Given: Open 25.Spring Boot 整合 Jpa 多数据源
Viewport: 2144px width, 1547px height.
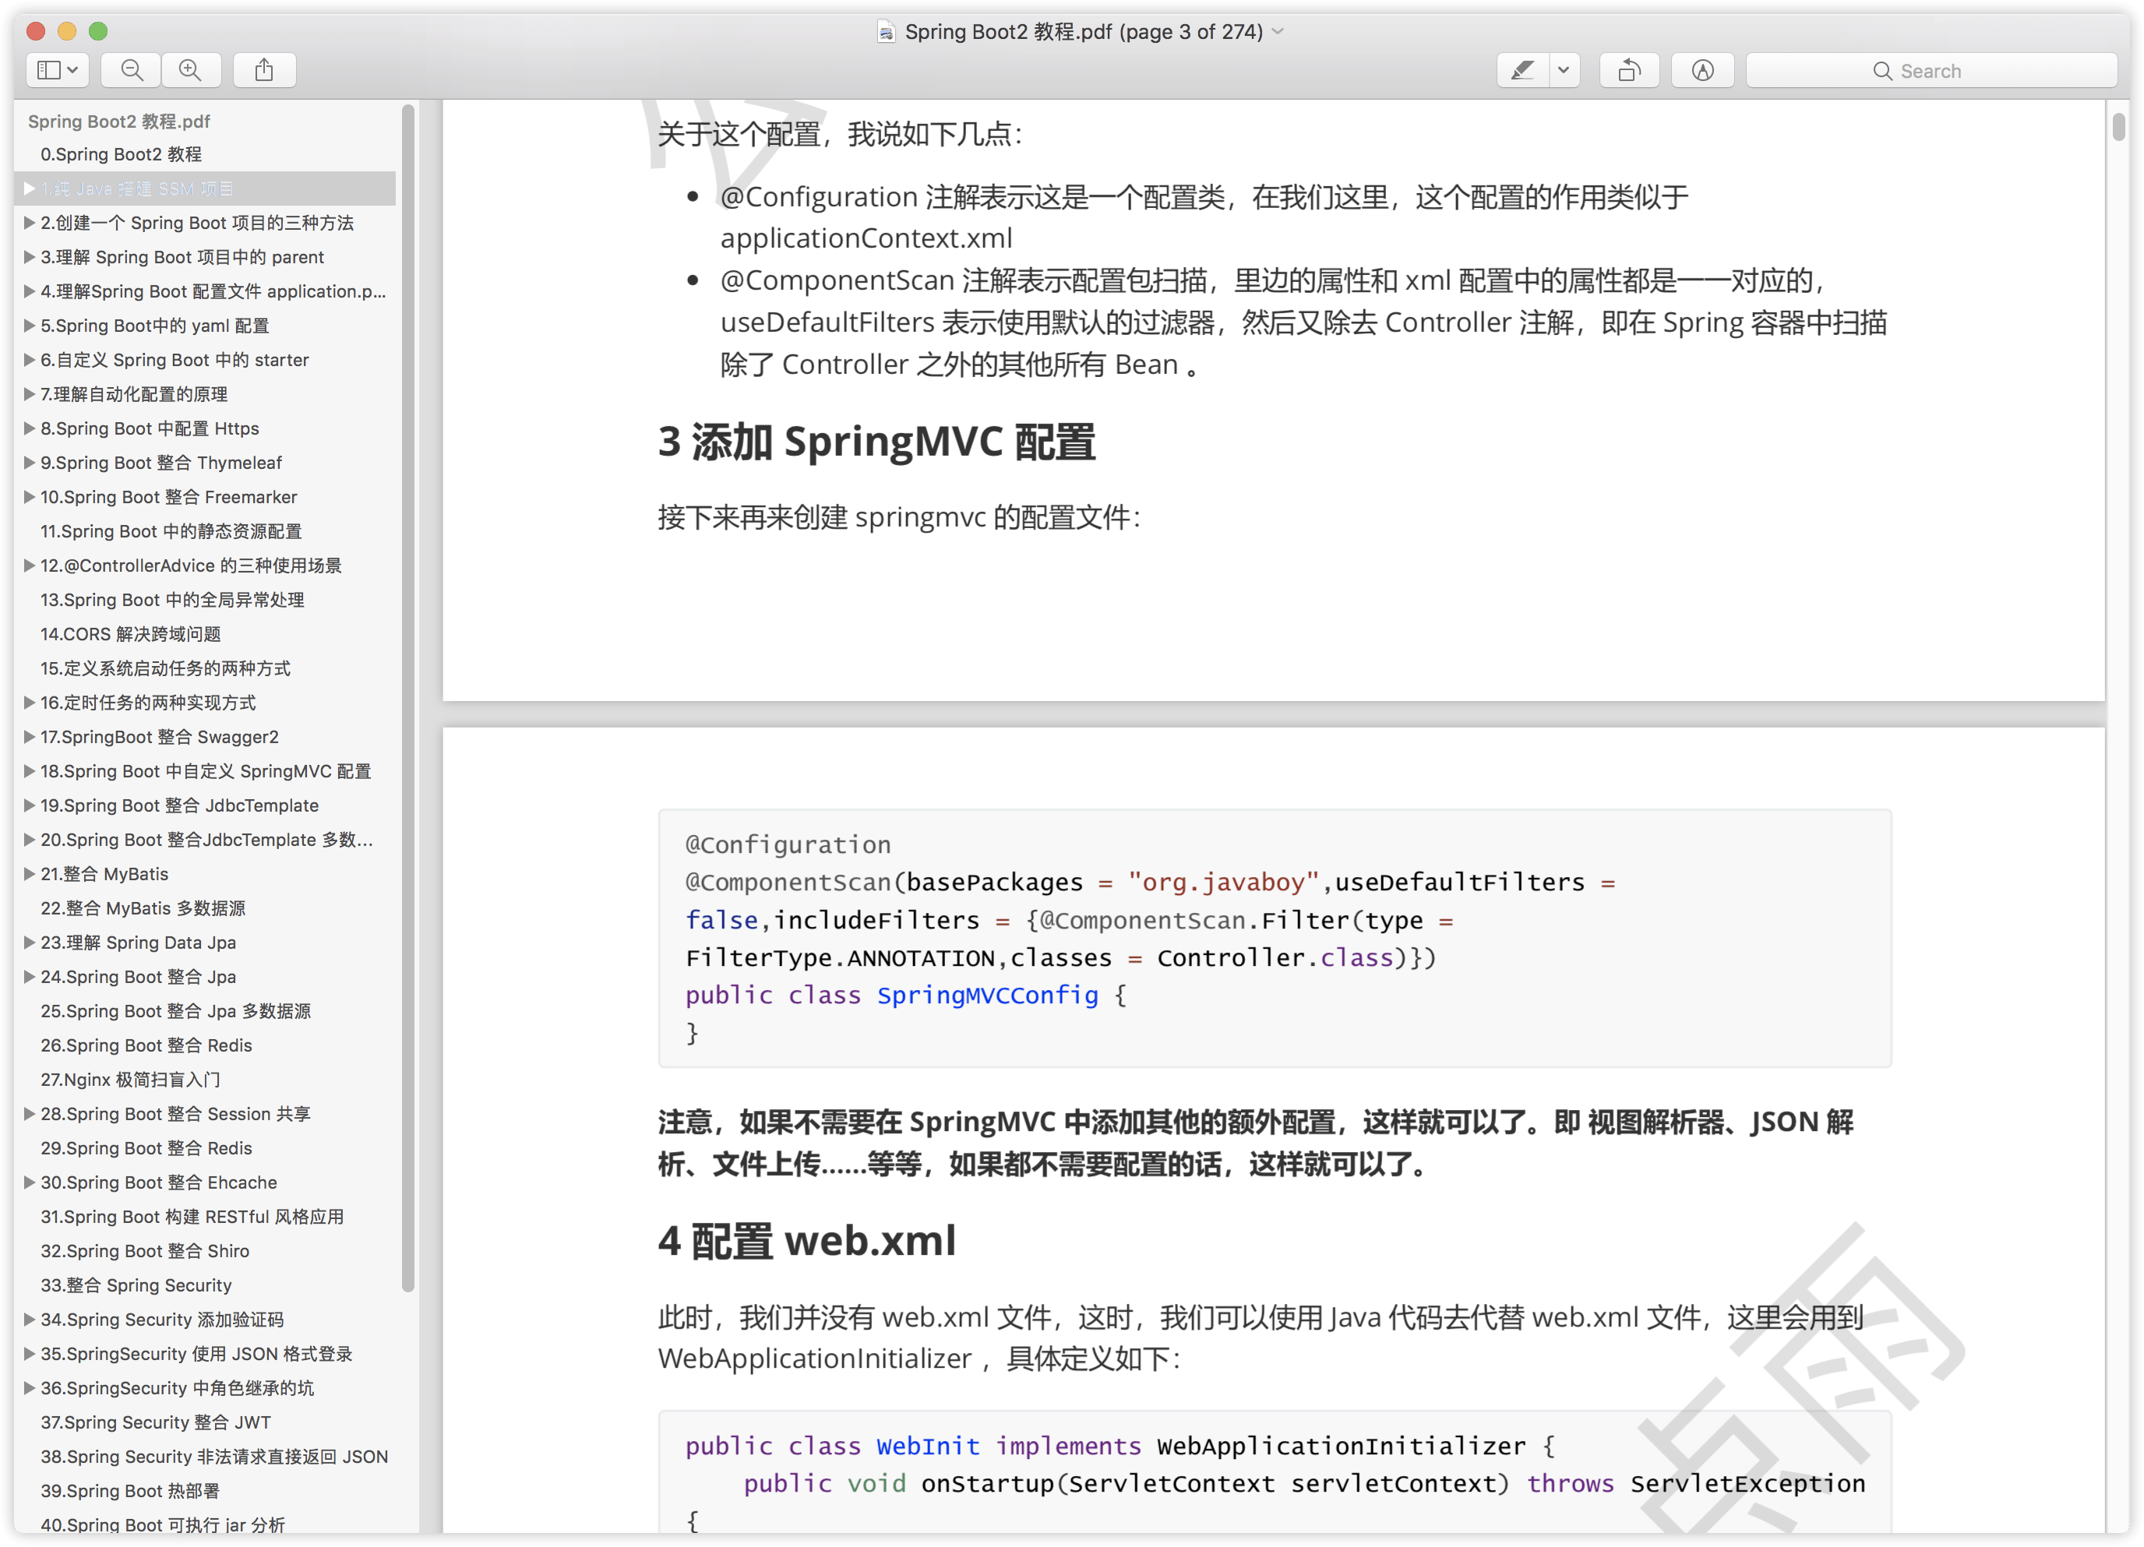Looking at the screenshot, I should coord(176,1011).
